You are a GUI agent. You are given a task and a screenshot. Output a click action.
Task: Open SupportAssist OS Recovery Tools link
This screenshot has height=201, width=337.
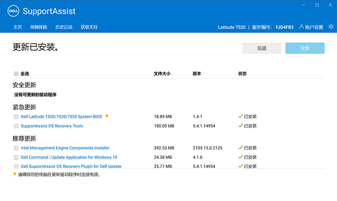(52, 126)
